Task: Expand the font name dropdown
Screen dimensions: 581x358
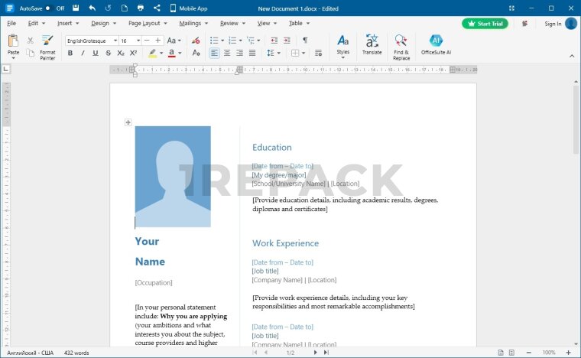Action: coord(115,41)
